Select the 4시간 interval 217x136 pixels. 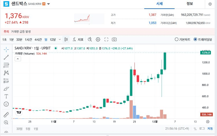pyautogui.click(x=38, y=40)
